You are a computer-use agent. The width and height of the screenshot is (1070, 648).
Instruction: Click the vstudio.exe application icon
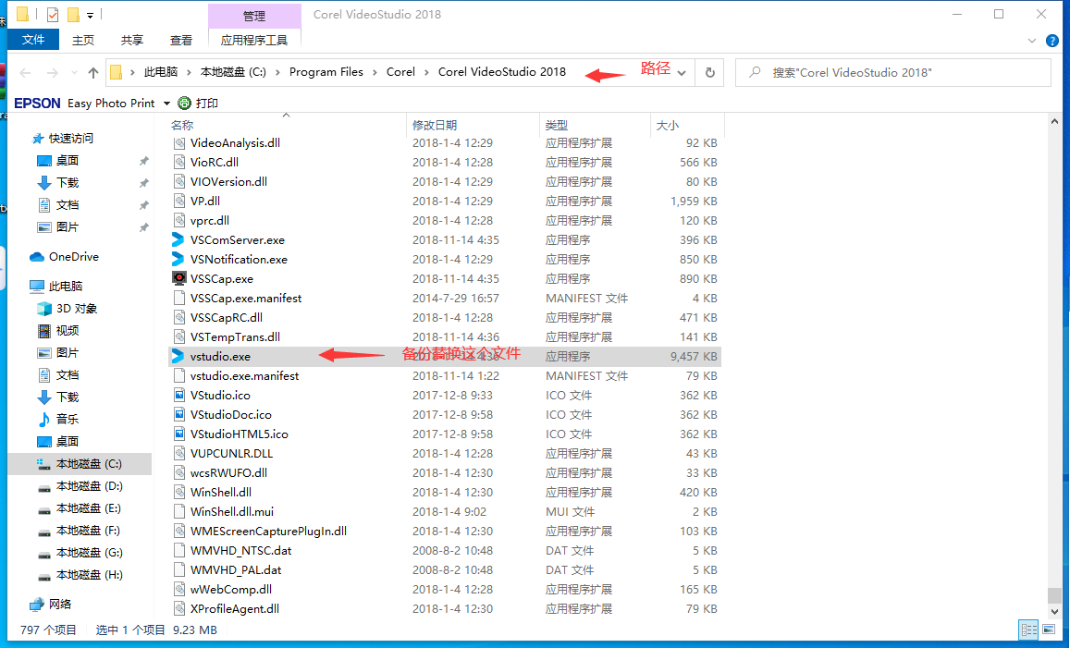(178, 356)
